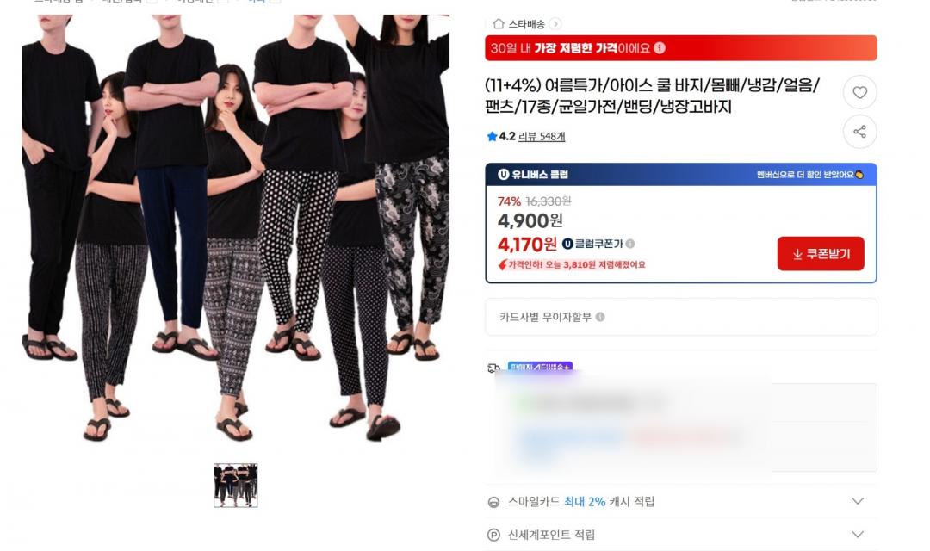Click the 신세계포인트 P icon
Image resolution: width=930 pixels, height=551 pixels.
tap(493, 535)
